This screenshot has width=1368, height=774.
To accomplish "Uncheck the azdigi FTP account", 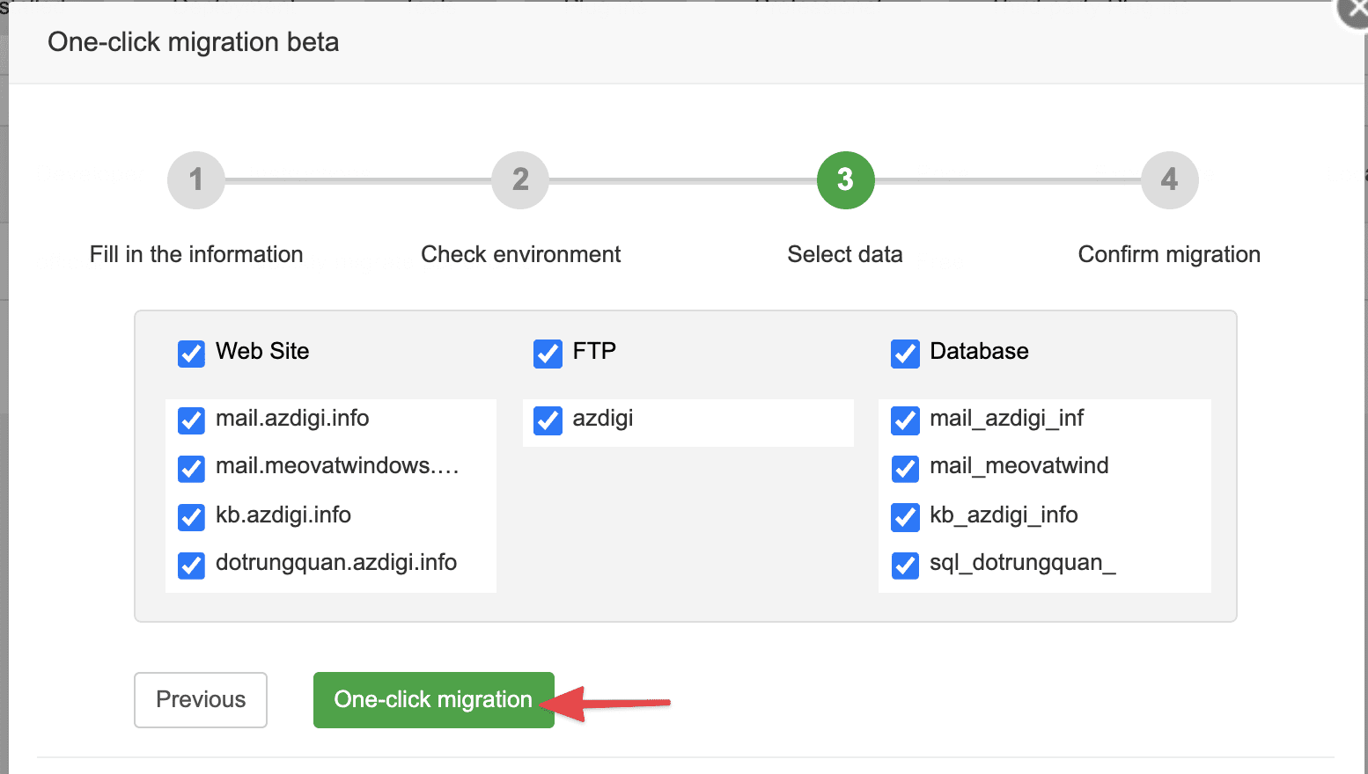I will pos(548,420).
